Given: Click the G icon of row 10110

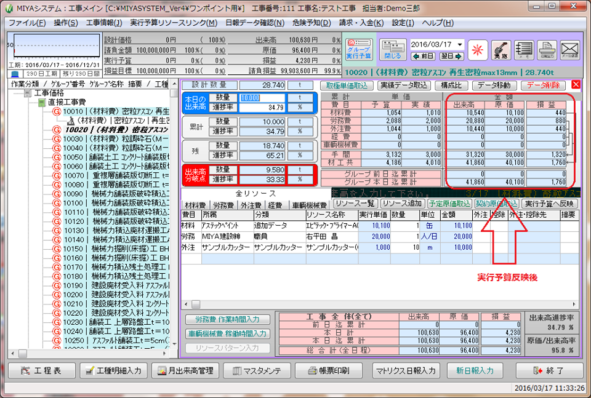Looking at the screenshot, I should (57, 212).
